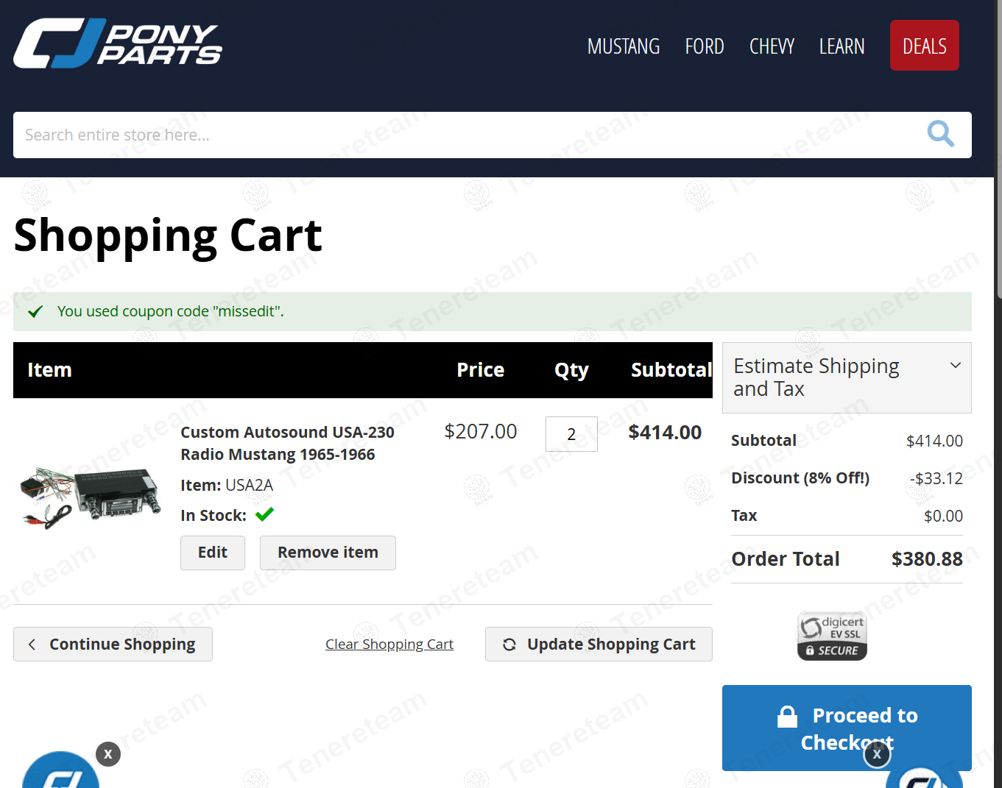Open the bottom-left CJ floating badge

coord(61,770)
